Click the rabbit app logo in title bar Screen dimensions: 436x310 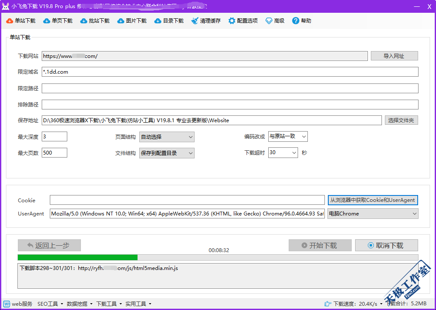pyautogui.click(x=6, y=6)
